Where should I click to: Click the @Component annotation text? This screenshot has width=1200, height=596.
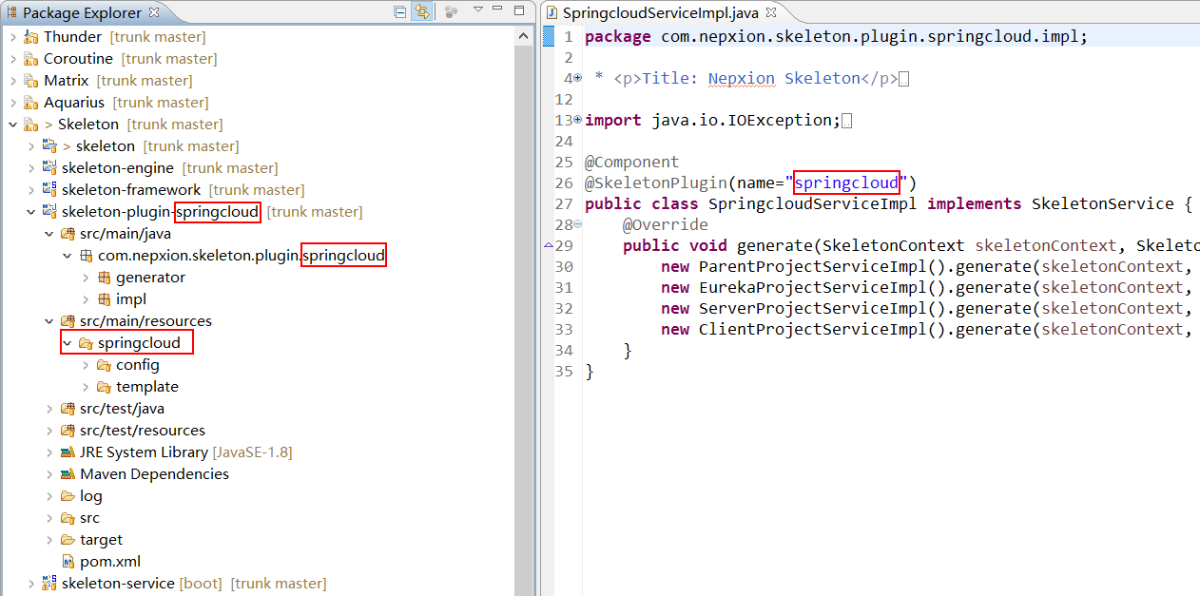632,162
